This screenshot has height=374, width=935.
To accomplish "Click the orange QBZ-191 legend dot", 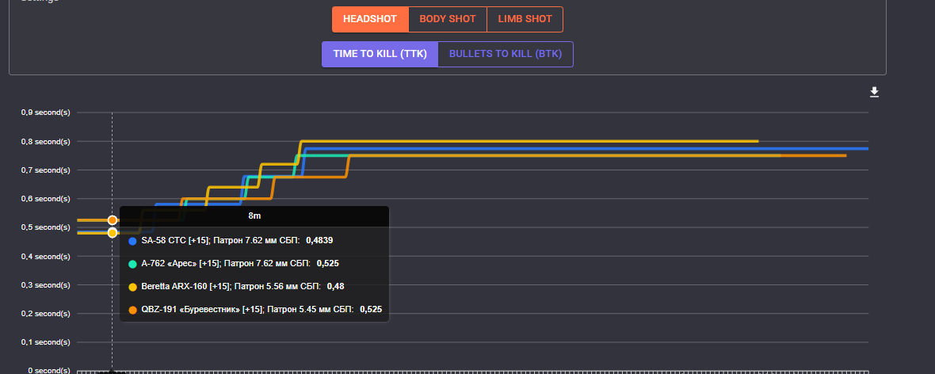I will click(133, 309).
